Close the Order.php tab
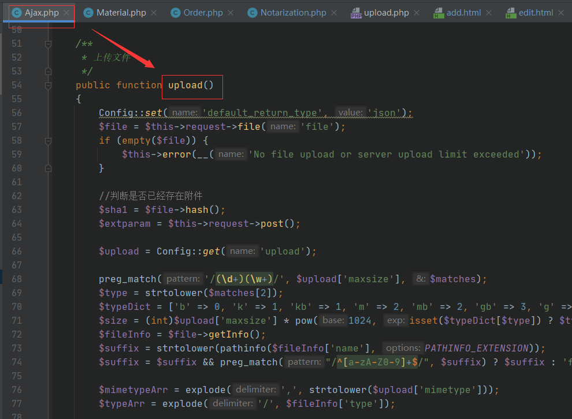The width and height of the screenshot is (572, 419). [x=231, y=13]
